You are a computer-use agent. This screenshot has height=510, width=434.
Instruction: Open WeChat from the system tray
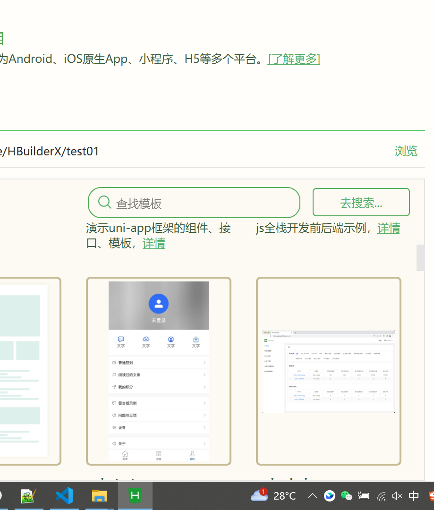pos(347,496)
